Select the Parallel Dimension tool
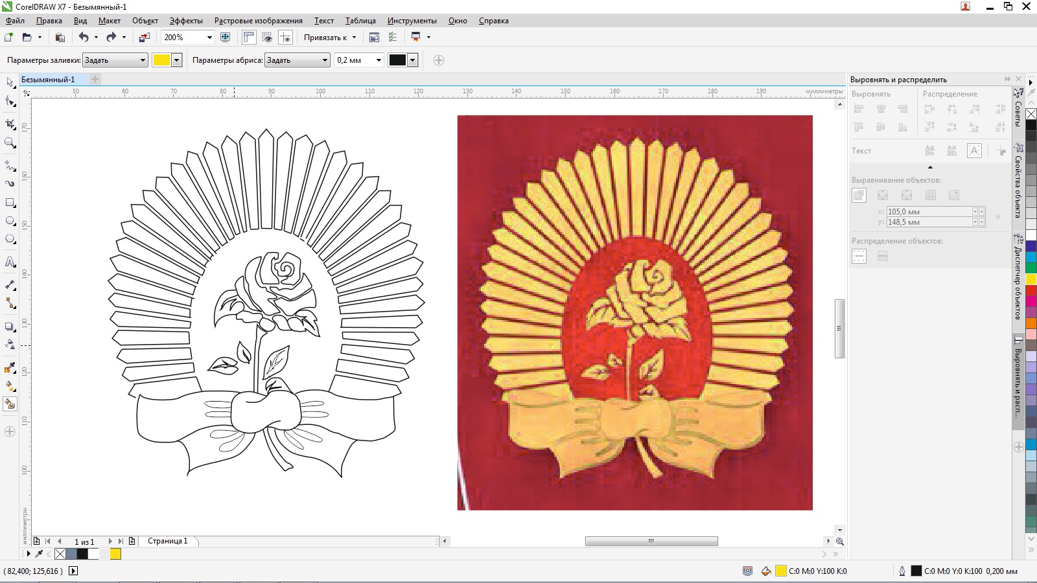 10,284
